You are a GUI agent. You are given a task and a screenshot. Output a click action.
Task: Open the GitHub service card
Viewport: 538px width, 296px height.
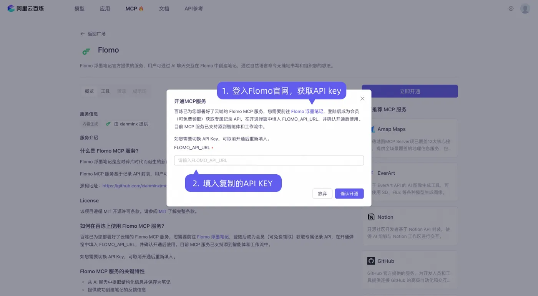[410, 270]
